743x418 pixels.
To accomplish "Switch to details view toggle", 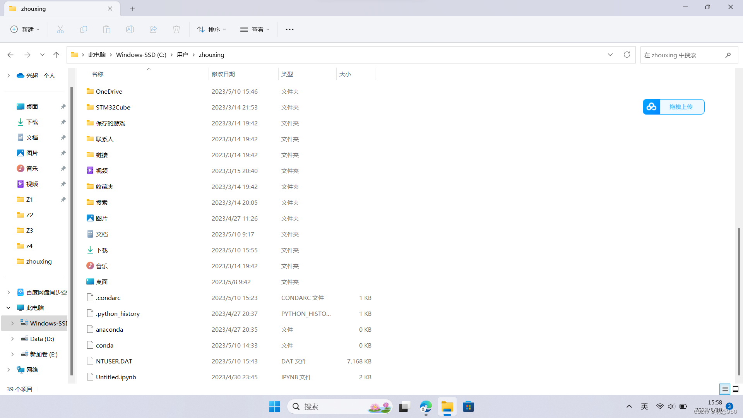I will point(725,389).
